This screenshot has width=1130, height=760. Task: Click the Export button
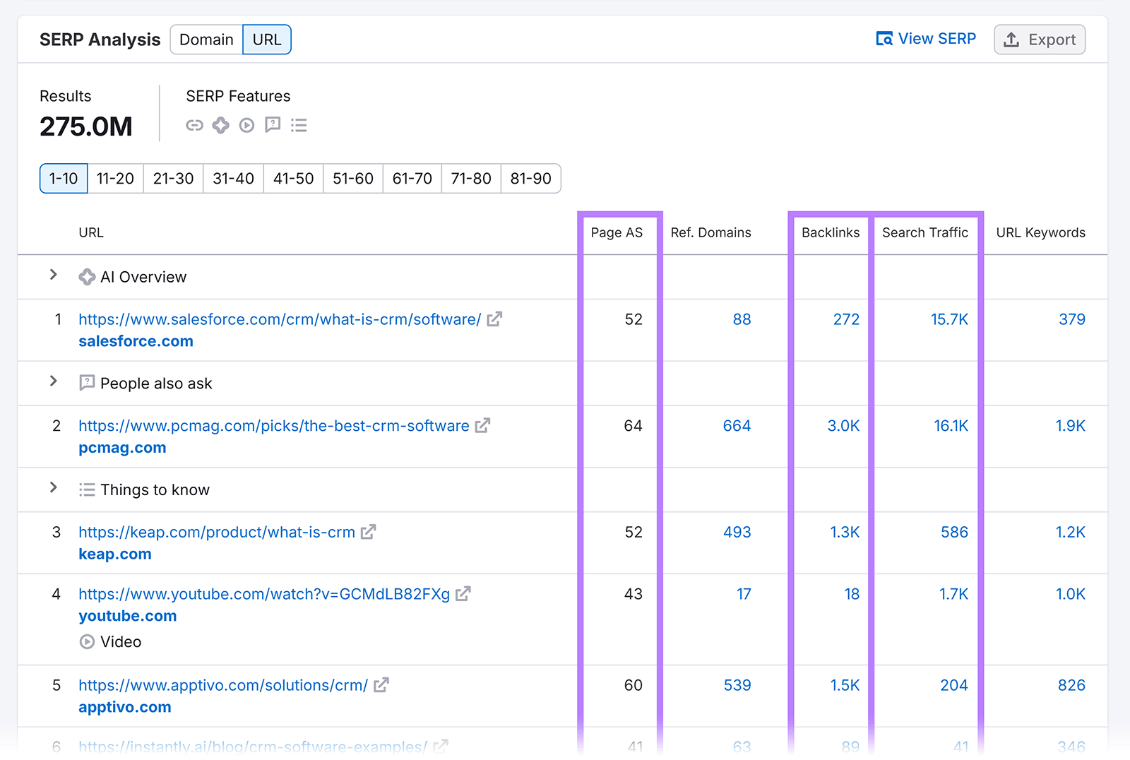(1040, 40)
